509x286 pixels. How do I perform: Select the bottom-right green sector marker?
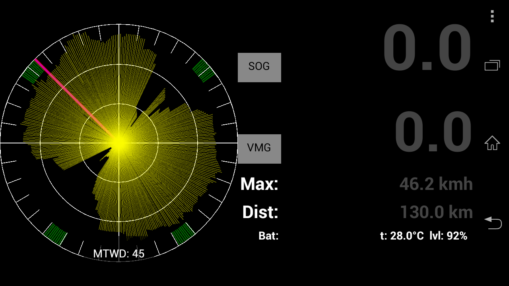coord(183,234)
